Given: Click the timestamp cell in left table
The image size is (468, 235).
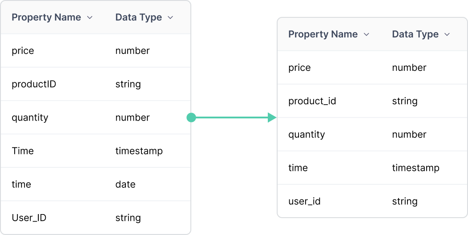Looking at the screenshot, I should [x=139, y=151].
